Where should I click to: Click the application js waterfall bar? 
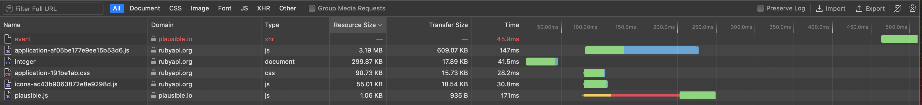642,50
